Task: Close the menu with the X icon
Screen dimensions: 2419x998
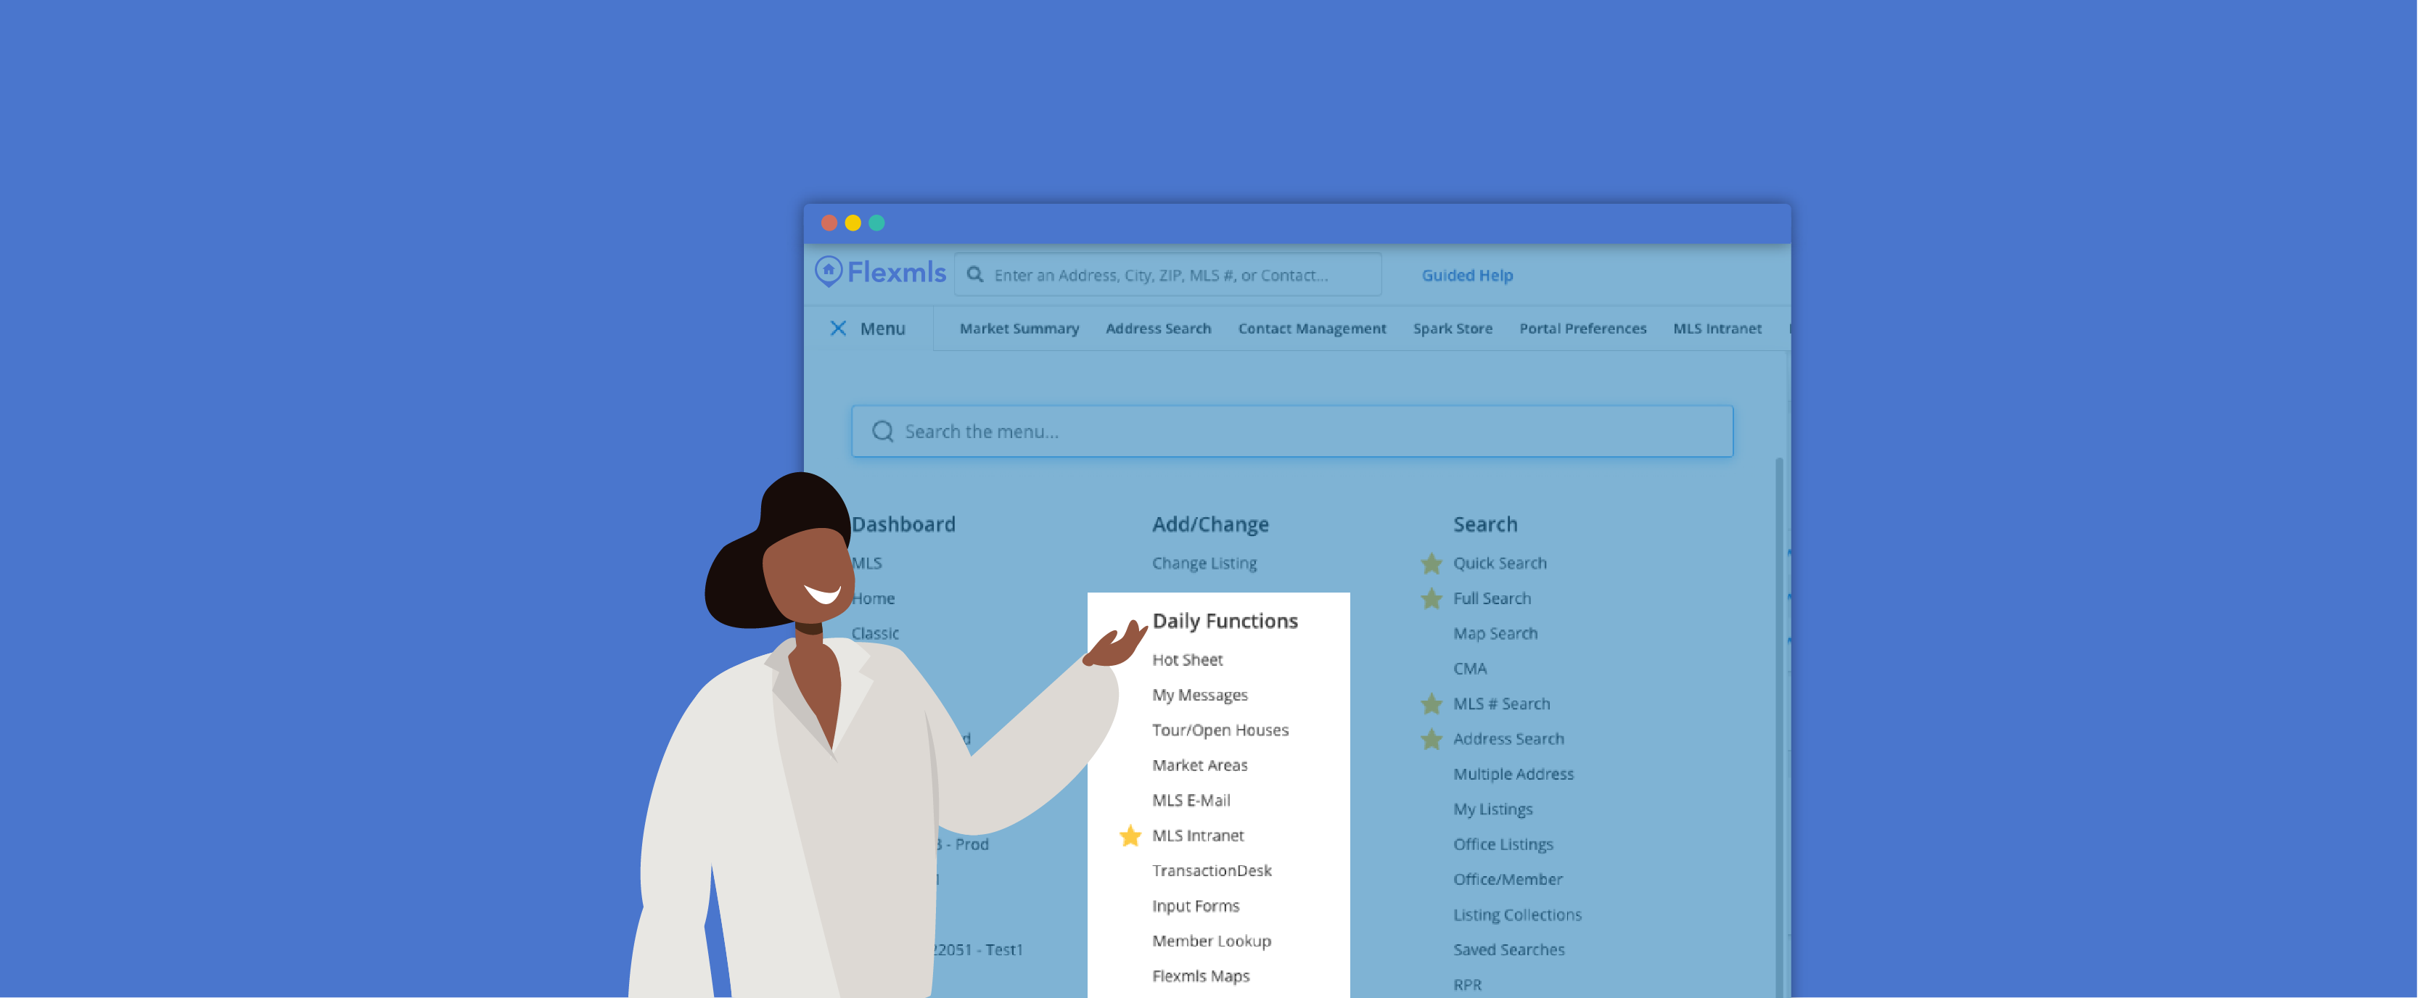Action: point(837,328)
